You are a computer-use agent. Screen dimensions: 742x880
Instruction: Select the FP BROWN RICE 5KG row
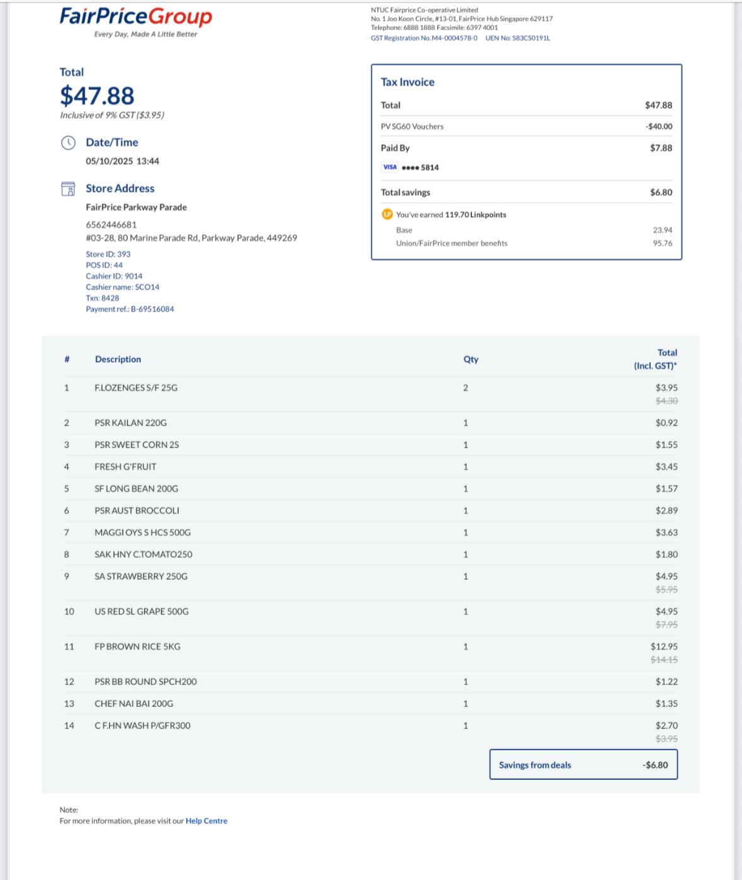[x=371, y=653]
